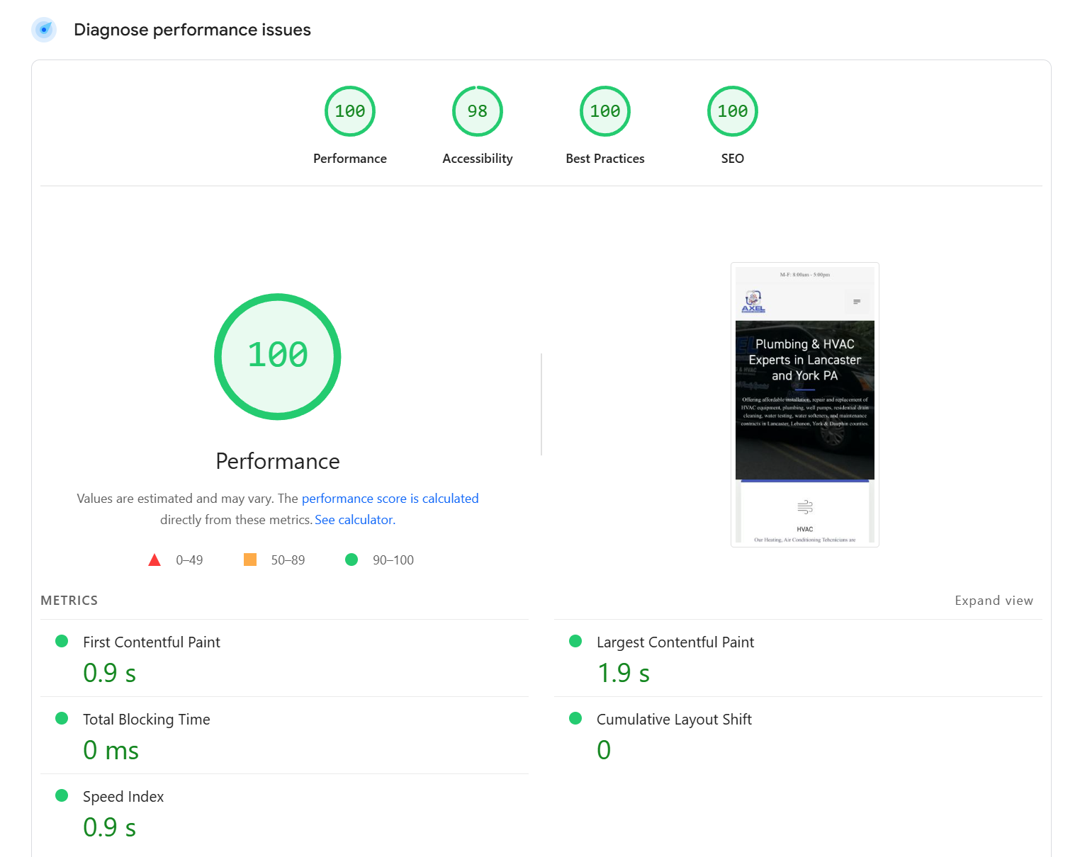Screen dimensions: 1080x857
Task: Click the red triangle 0–49 legend marker
Action: coord(154,559)
